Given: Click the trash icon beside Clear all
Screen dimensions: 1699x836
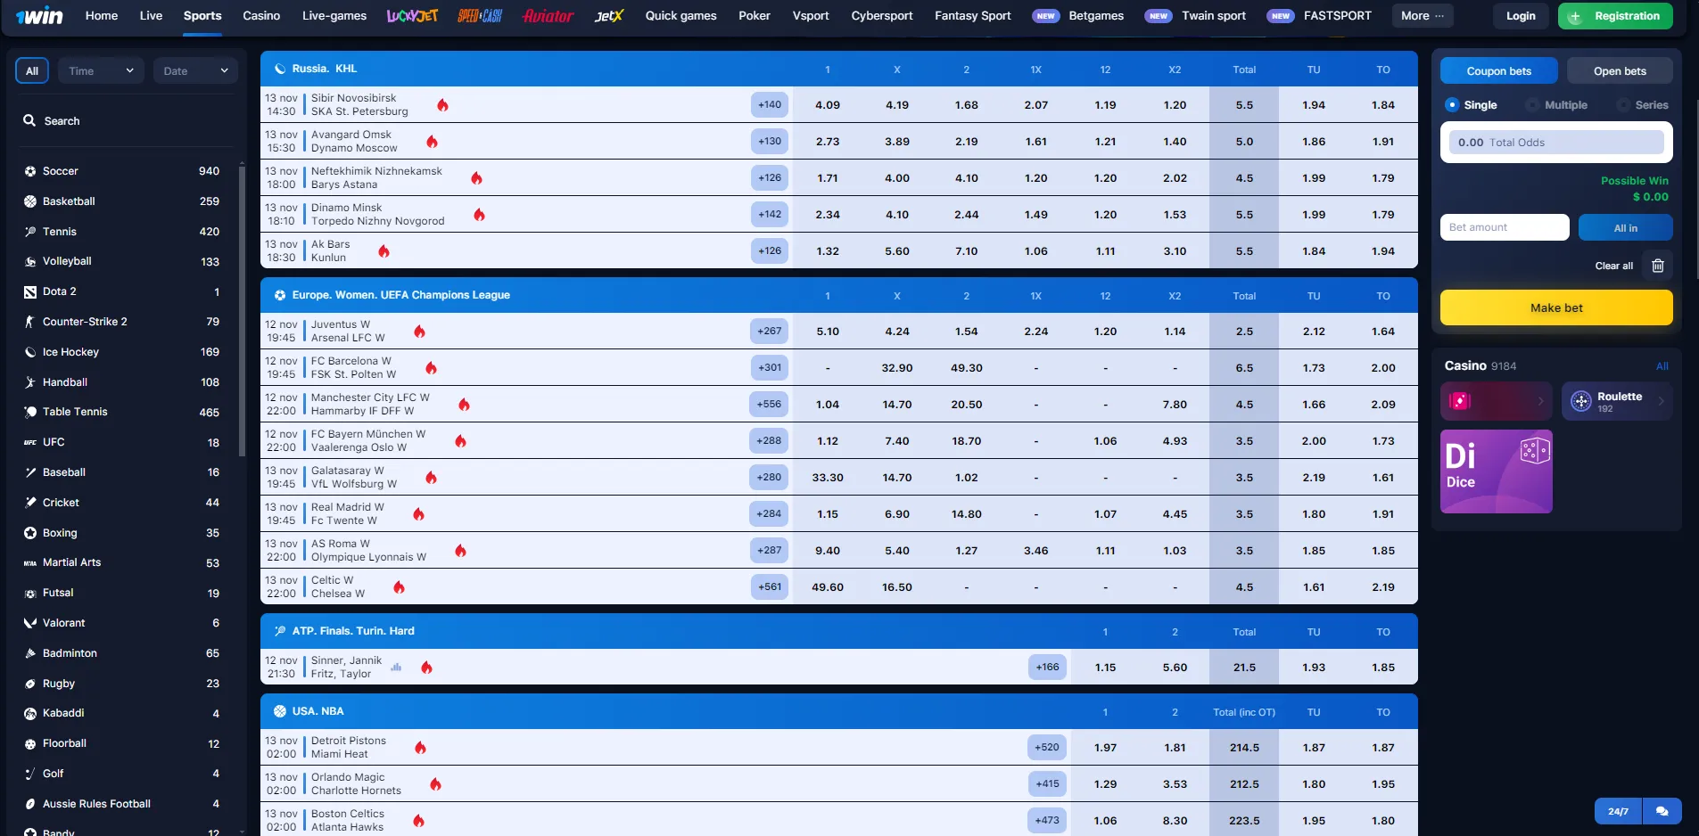Looking at the screenshot, I should (1658, 266).
